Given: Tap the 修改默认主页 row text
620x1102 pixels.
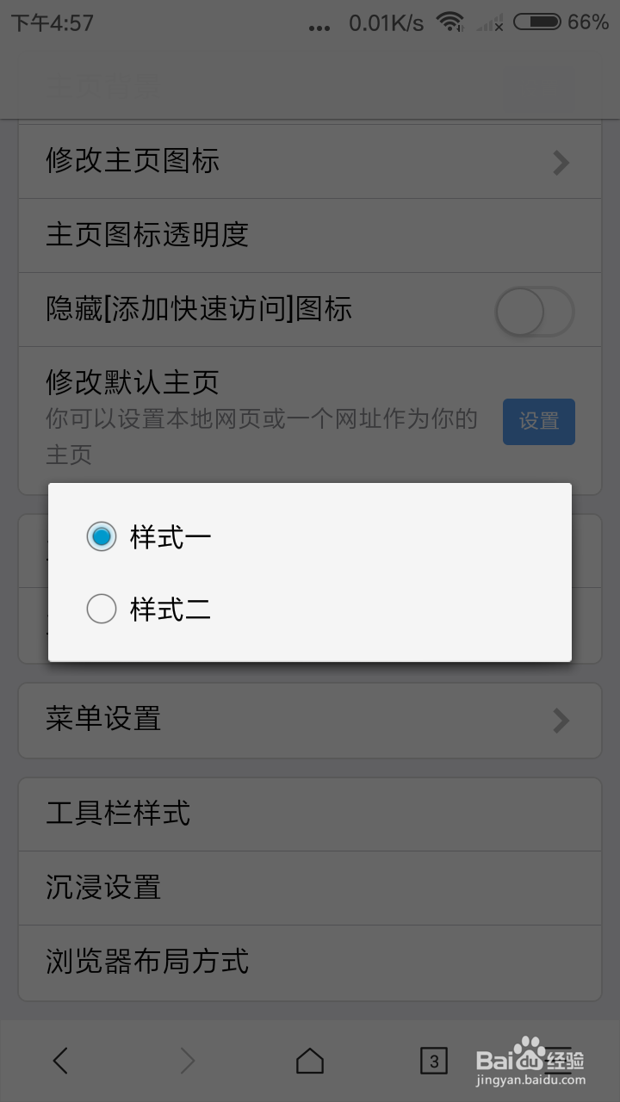Looking at the screenshot, I should click(x=133, y=381).
